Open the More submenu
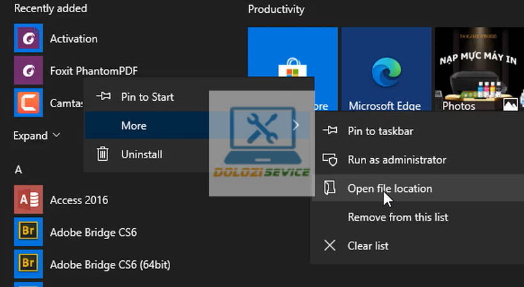The height and width of the screenshot is (287, 524). (134, 126)
